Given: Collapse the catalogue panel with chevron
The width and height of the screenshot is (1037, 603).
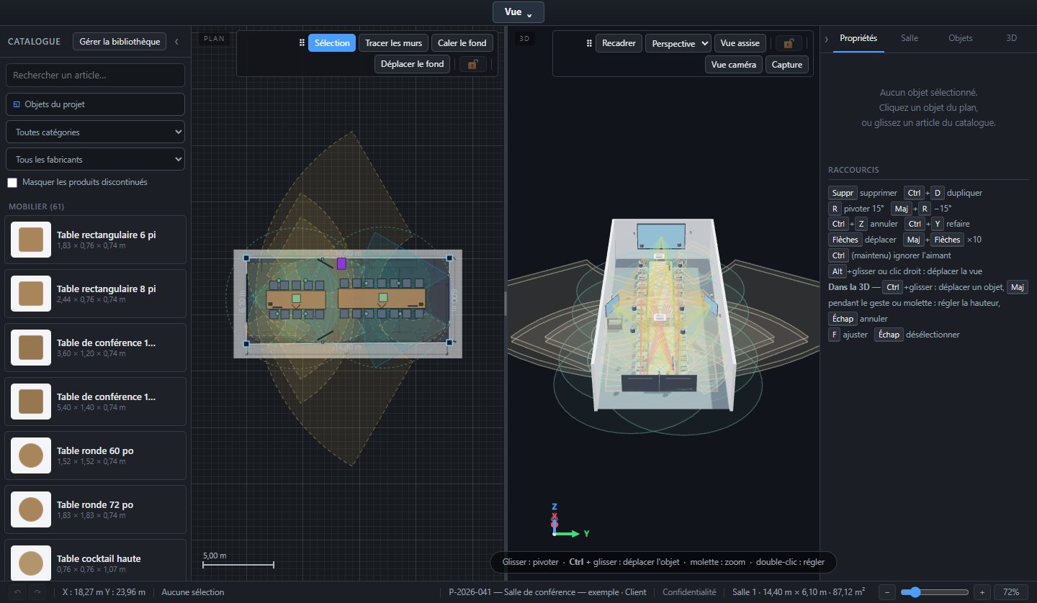Looking at the screenshot, I should pos(177,42).
